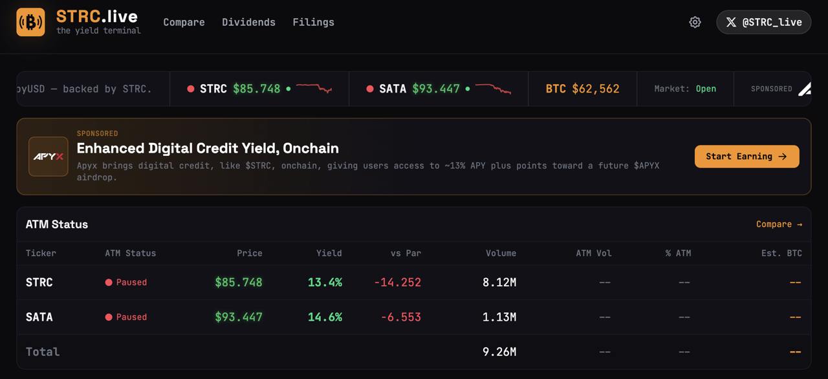Click the 9.26M total volume
Image resolution: width=828 pixels, height=379 pixels.
pyautogui.click(x=499, y=352)
